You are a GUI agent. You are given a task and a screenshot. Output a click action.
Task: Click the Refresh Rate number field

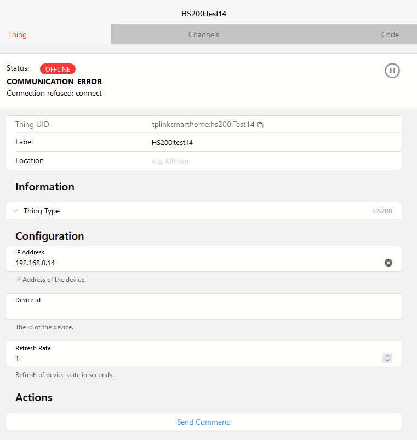point(192,358)
